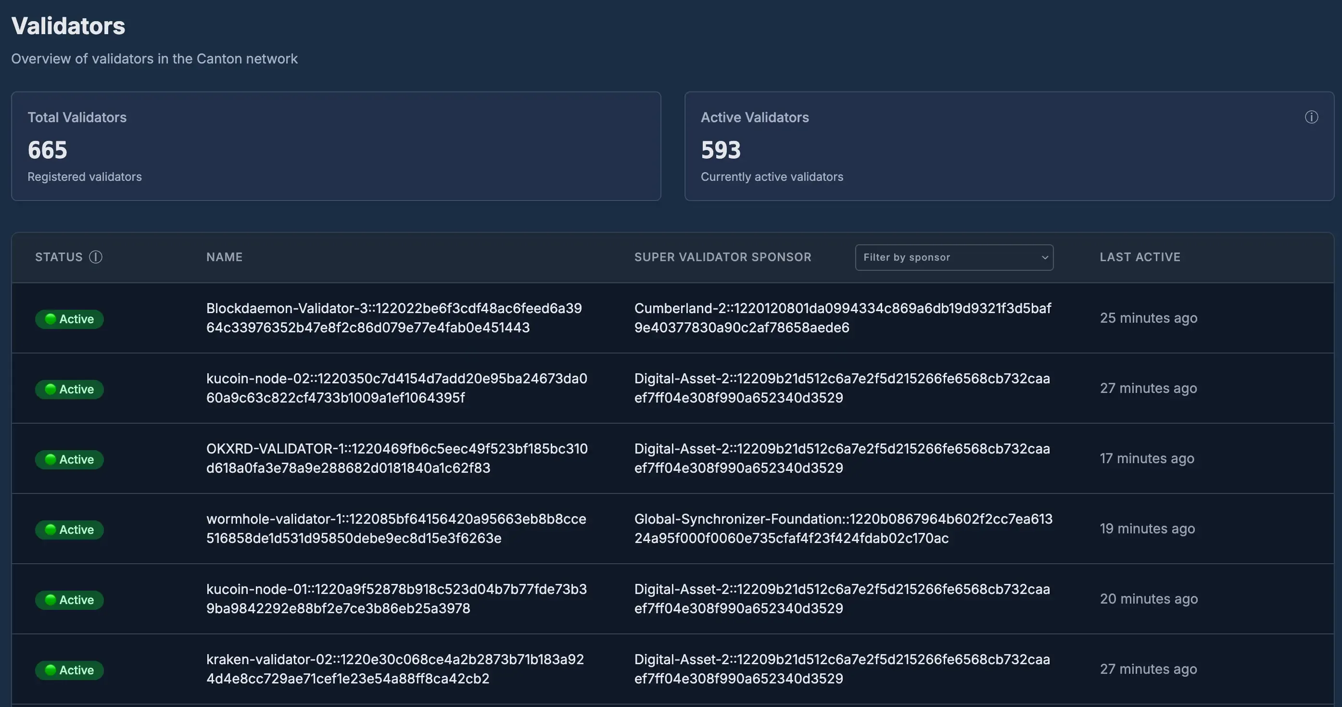This screenshot has height=707, width=1342.
Task: Click the SUPER VALIDATOR SPONSOR column header
Action: pos(722,257)
